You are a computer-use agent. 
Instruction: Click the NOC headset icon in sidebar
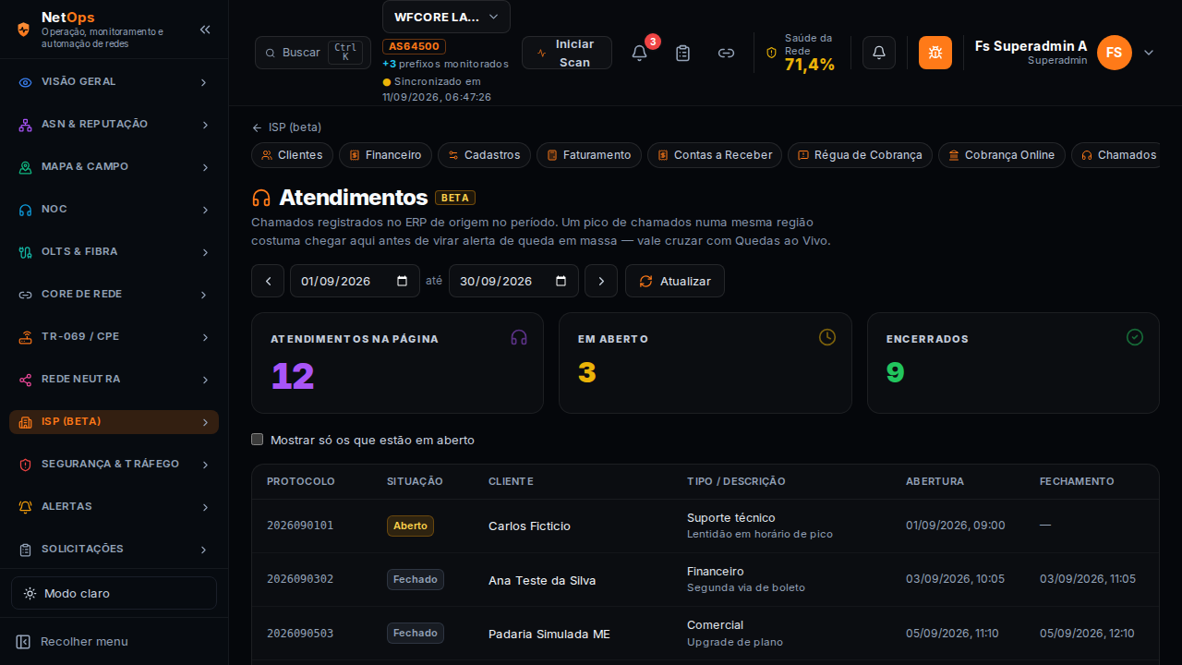pyautogui.click(x=25, y=210)
